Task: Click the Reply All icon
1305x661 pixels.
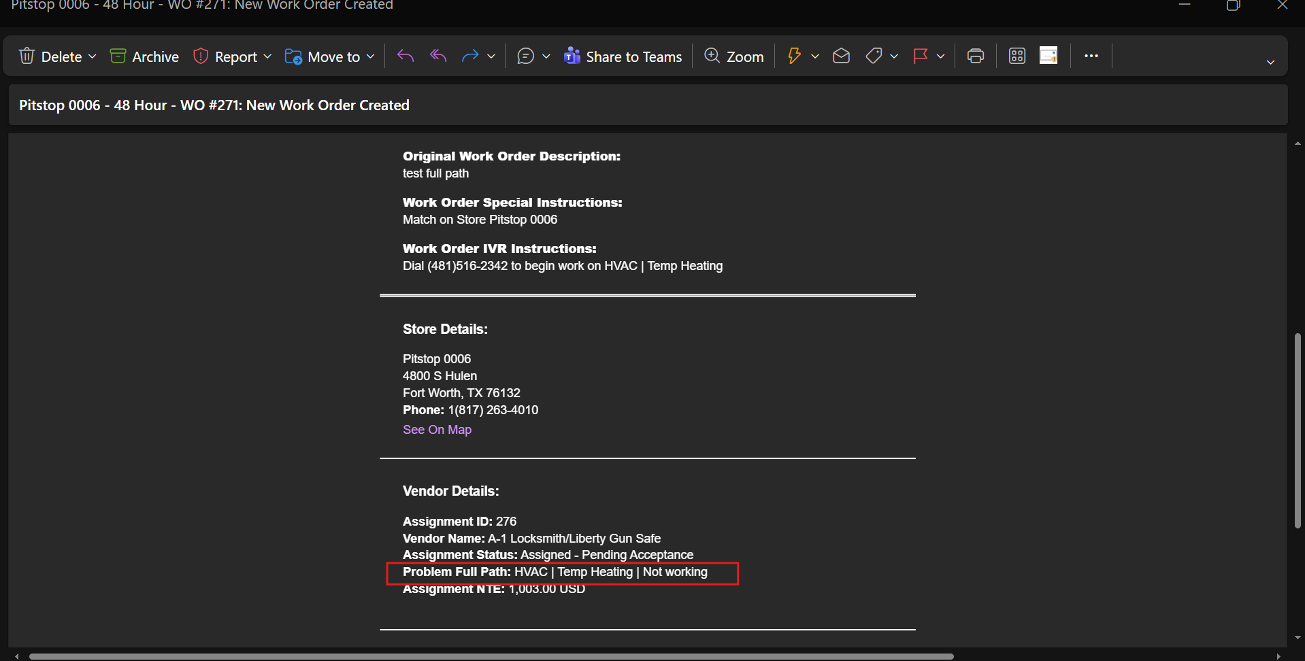Action: click(438, 56)
